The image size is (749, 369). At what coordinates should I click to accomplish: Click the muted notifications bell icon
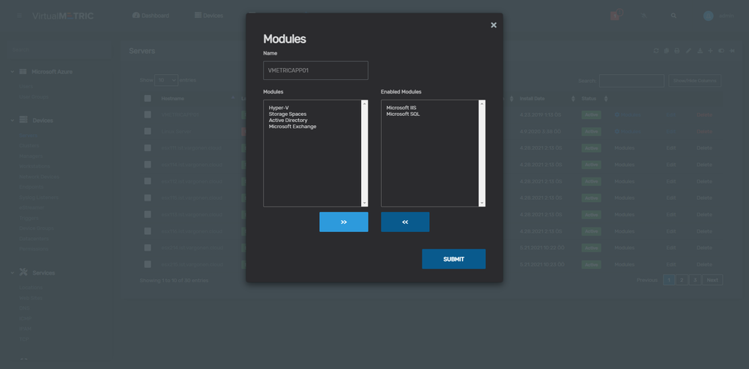643,16
